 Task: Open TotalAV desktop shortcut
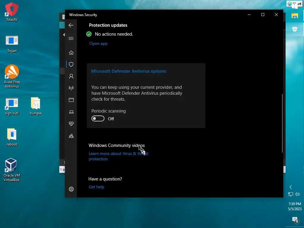(x=12, y=12)
